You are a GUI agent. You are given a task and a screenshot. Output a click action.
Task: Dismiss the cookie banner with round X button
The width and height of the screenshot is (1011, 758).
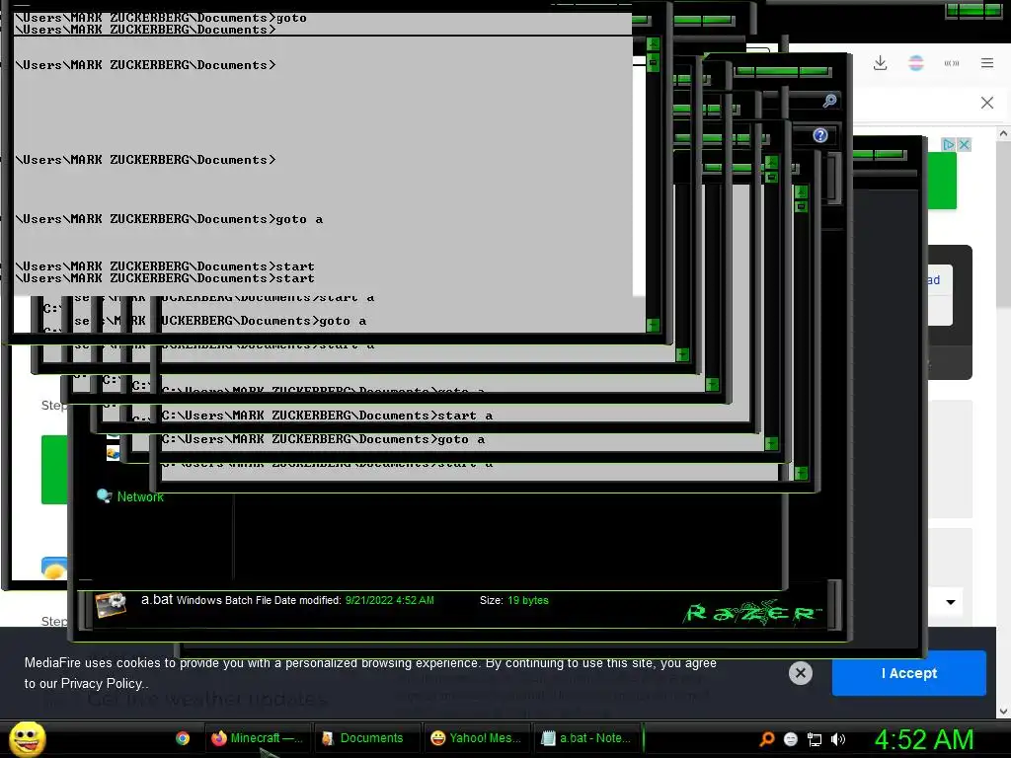tap(800, 673)
